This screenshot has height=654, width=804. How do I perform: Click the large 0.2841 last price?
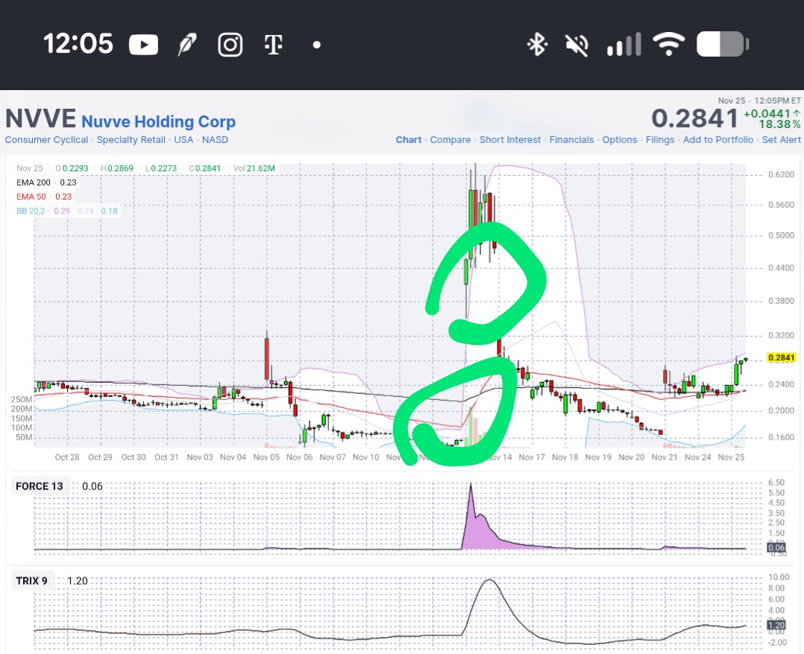pyautogui.click(x=695, y=119)
